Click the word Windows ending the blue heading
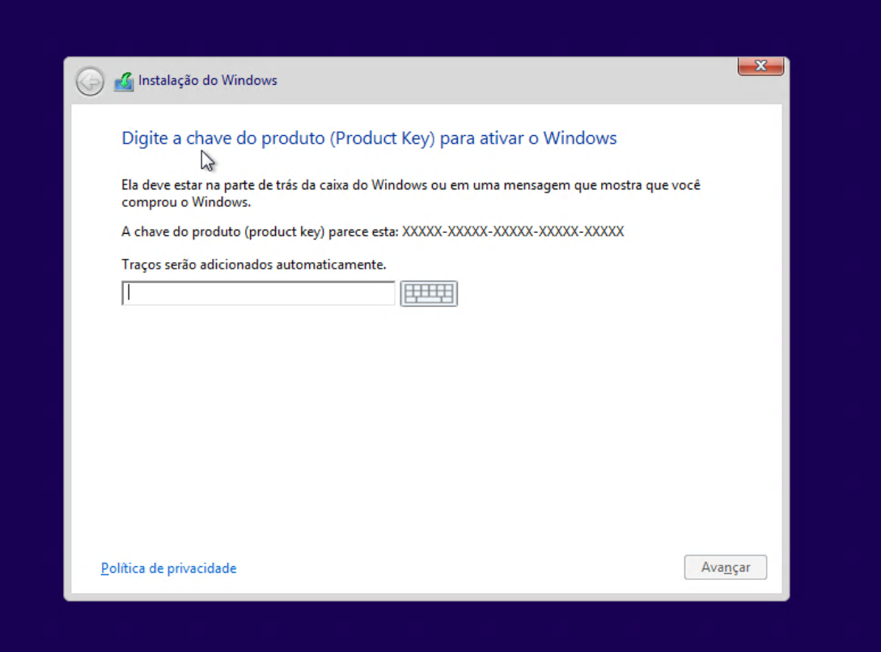Image resolution: width=881 pixels, height=652 pixels. pyautogui.click(x=580, y=138)
